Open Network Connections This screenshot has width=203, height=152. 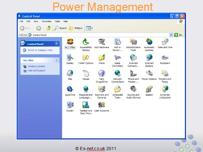tap(117, 76)
